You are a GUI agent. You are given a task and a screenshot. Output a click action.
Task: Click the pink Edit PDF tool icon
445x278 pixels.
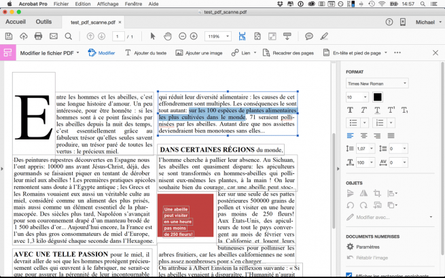click(x=7, y=53)
